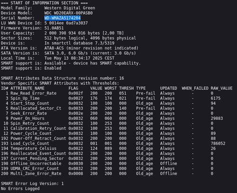The image size is (237, 193).
Task: Click the WHEN_FAILED column header
Action: (x=195, y=88)
